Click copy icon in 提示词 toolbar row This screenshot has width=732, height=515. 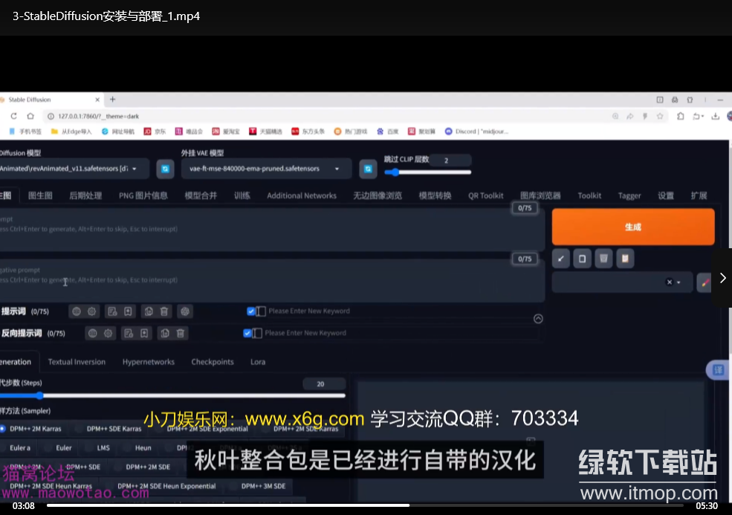[149, 311]
